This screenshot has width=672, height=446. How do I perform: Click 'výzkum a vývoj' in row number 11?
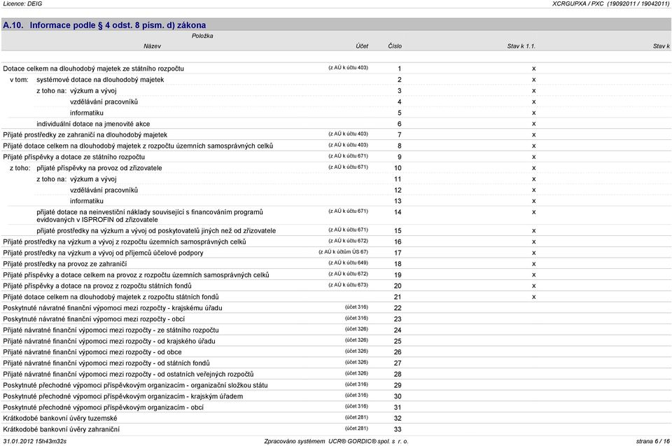(x=93, y=179)
